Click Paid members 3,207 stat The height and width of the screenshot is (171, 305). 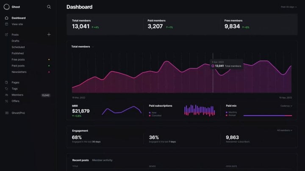(x=155, y=26)
